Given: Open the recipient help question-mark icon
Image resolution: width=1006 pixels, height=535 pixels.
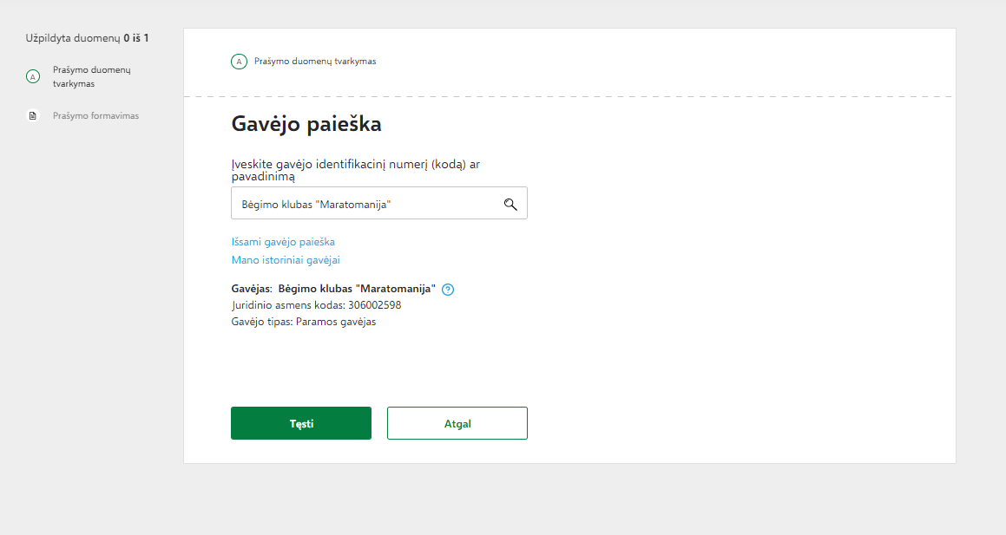Looking at the screenshot, I should coord(448,290).
